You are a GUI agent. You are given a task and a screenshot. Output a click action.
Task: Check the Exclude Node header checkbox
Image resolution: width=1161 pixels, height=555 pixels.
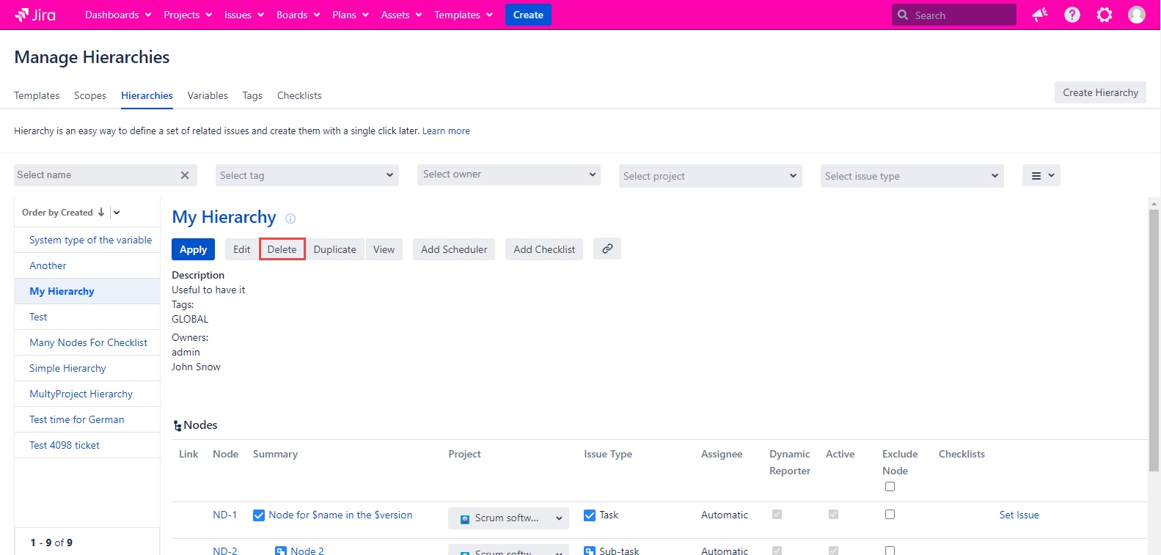tap(890, 487)
